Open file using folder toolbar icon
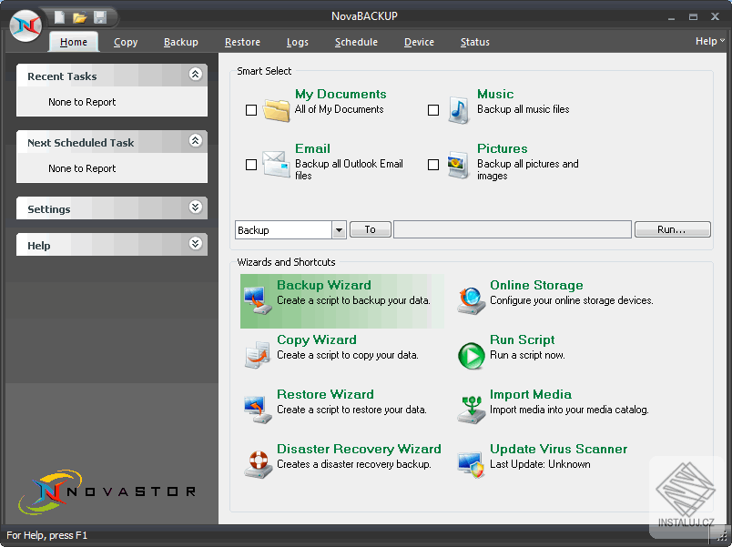Screen dimensions: 732x547 [x=80, y=17]
